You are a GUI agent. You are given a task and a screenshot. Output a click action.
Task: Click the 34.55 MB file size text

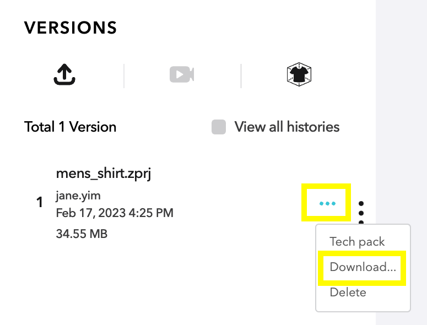tap(82, 234)
